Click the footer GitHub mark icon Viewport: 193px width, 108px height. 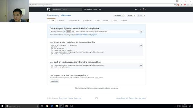pyautogui.click(x=96, y=98)
